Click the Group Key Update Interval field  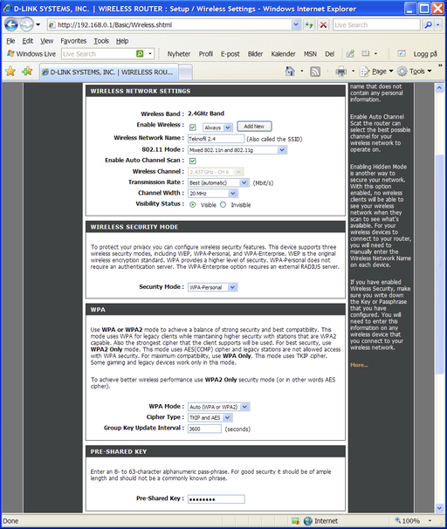click(204, 429)
